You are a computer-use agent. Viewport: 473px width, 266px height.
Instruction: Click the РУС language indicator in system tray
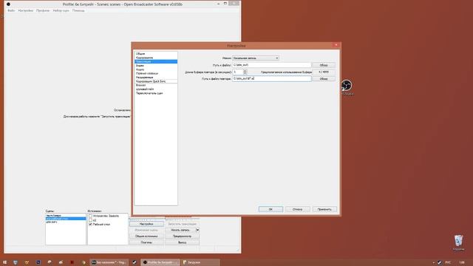tap(448, 262)
